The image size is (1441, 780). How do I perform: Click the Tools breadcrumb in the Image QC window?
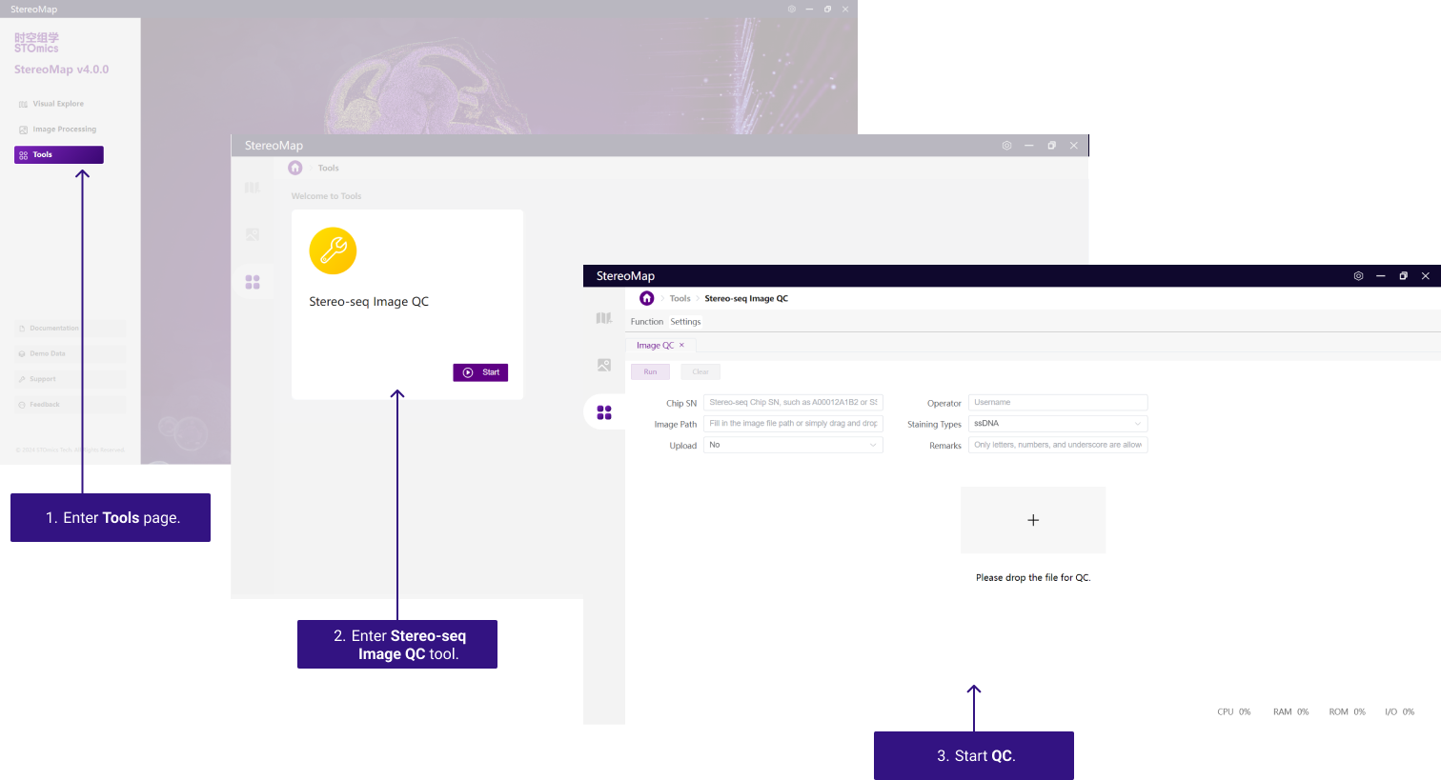680,298
